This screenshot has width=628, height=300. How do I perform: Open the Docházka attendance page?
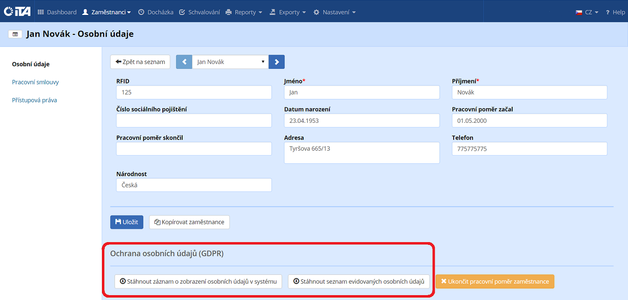[x=156, y=12]
